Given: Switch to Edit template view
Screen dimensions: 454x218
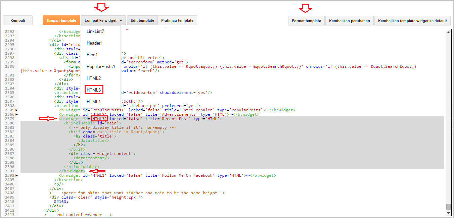Looking at the screenshot, I should [142, 20].
